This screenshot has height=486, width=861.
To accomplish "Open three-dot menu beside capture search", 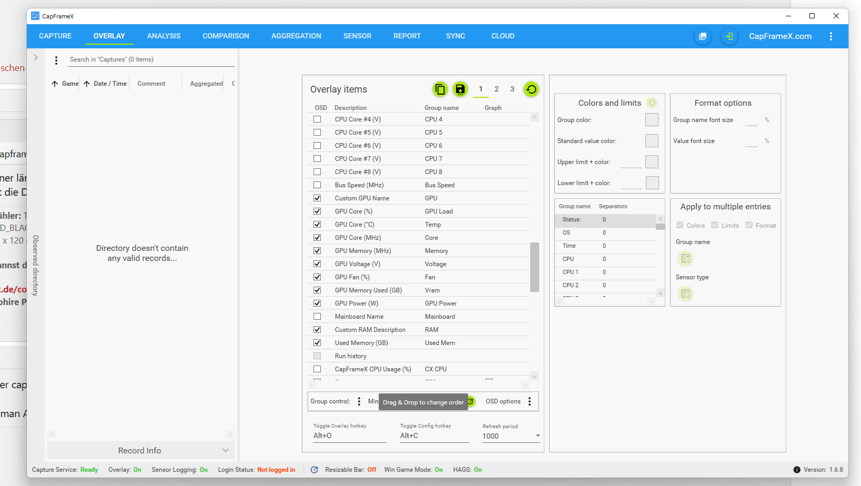I will click(x=56, y=60).
